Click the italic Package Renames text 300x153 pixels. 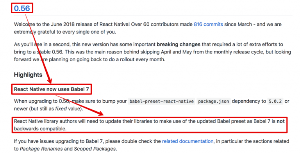pos(41,149)
